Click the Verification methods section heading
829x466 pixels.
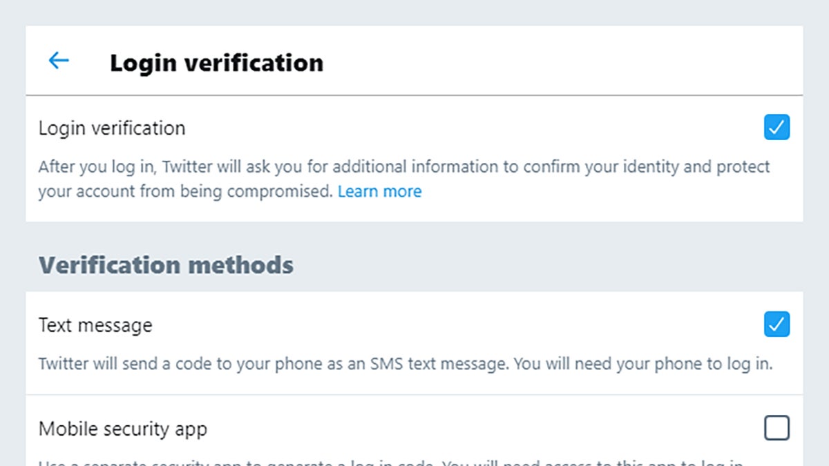click(x=166, y=265)
